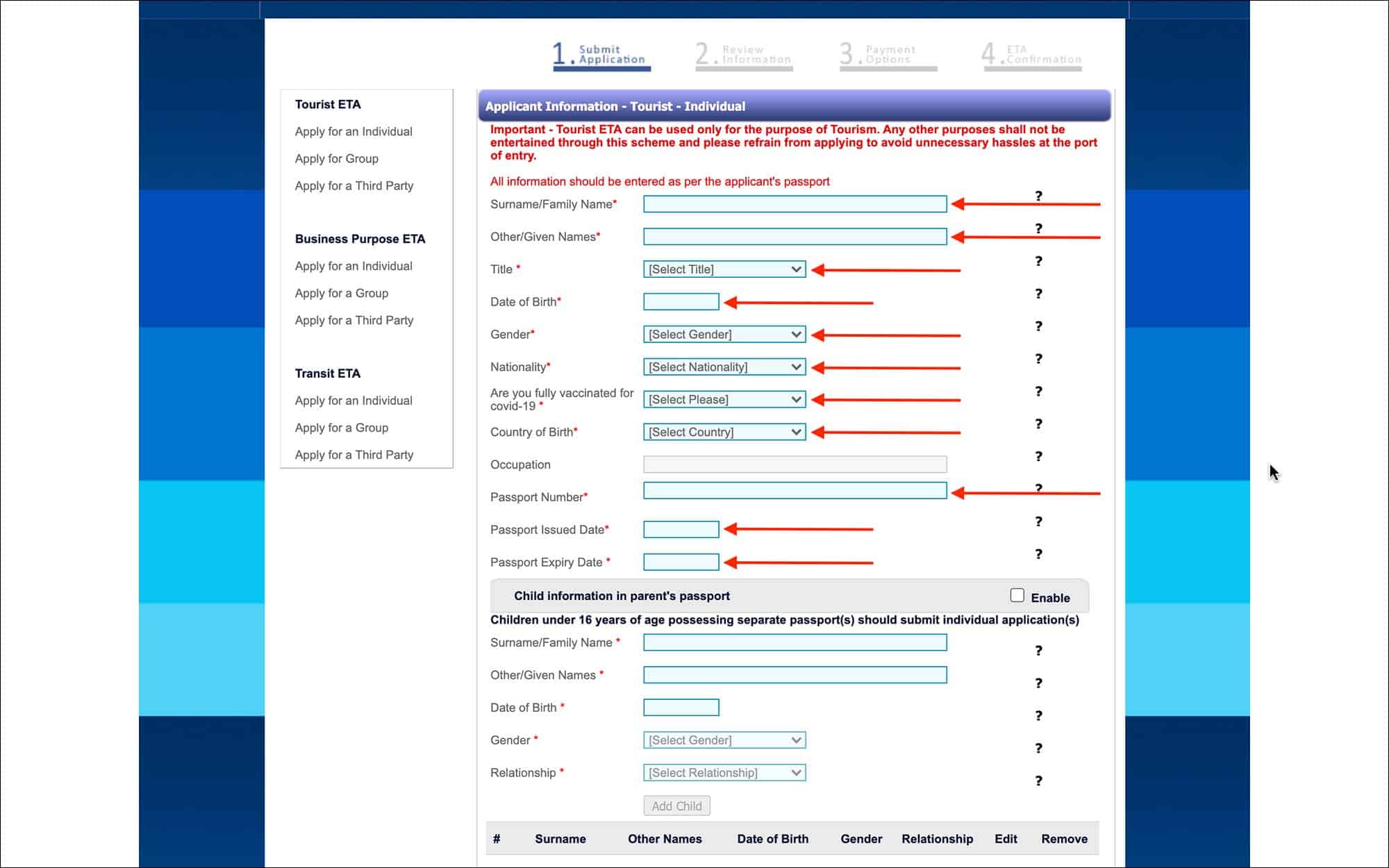Click the Transit ETA section heading
Image resolution: width=1389 pixels, height=868 pixels.
[x=328, y=374]
